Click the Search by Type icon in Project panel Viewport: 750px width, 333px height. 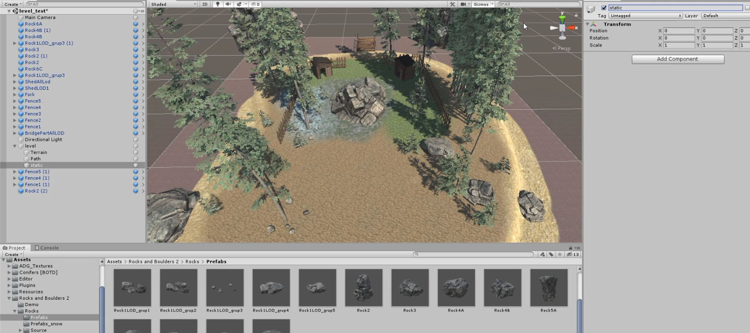pos(542,254)
